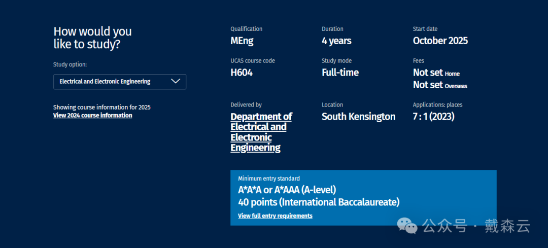548x248 pixels.
Task: Click the MEng qualification value
Action: point(242,41)
